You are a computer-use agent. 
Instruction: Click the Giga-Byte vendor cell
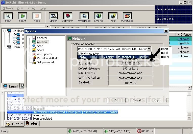point(183,43)
